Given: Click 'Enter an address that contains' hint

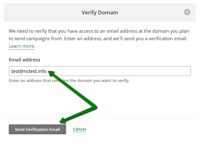Looking at the screenshot, I should coord(69,80).
